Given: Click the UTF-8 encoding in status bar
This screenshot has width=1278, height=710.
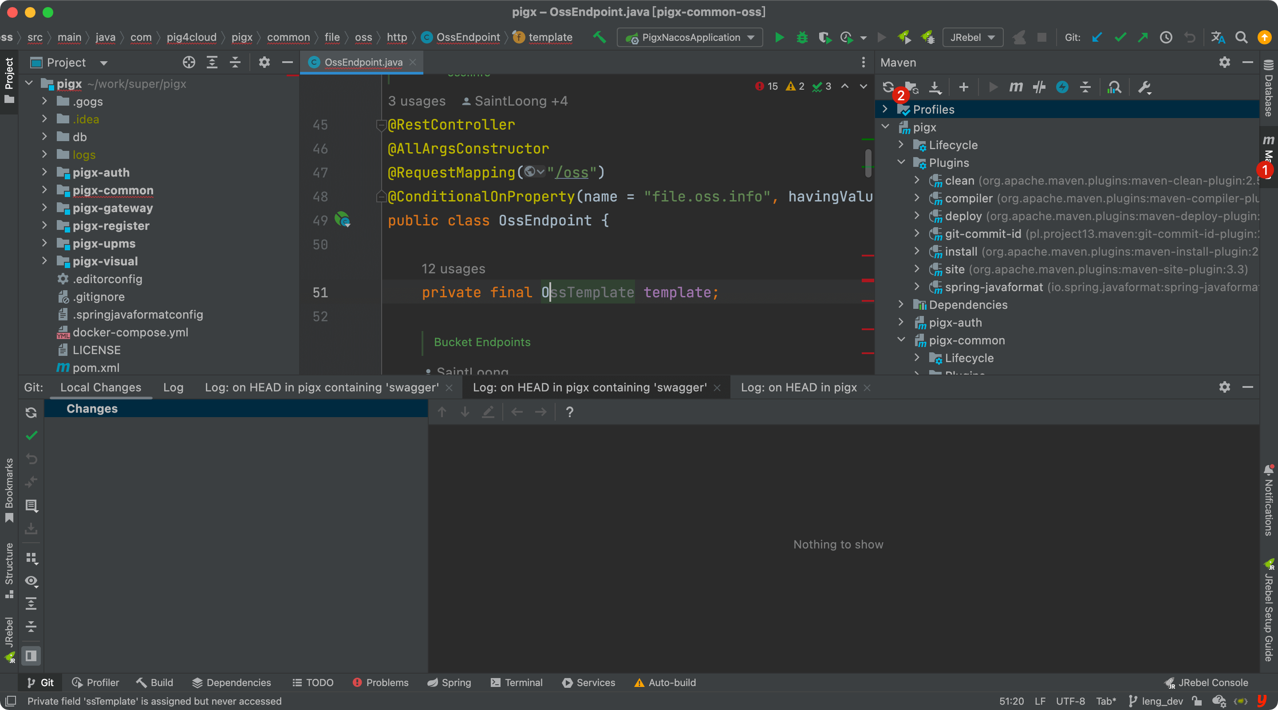Looking at the screenshot, I should 1070,701.
